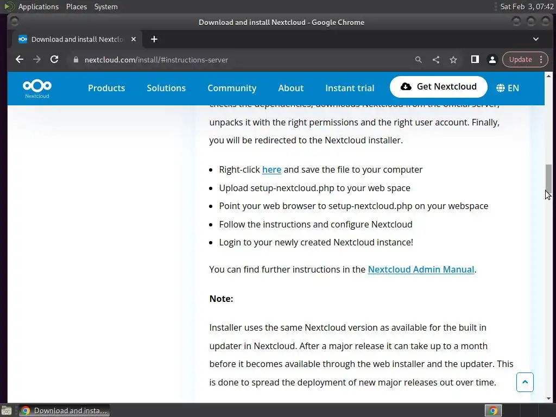Open Chrome side panel icon
The width and height of the screenshot is (556, 417).
coord(475,60)
